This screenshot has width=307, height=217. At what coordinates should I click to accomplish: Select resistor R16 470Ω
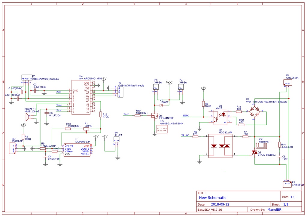click(101, 115)
